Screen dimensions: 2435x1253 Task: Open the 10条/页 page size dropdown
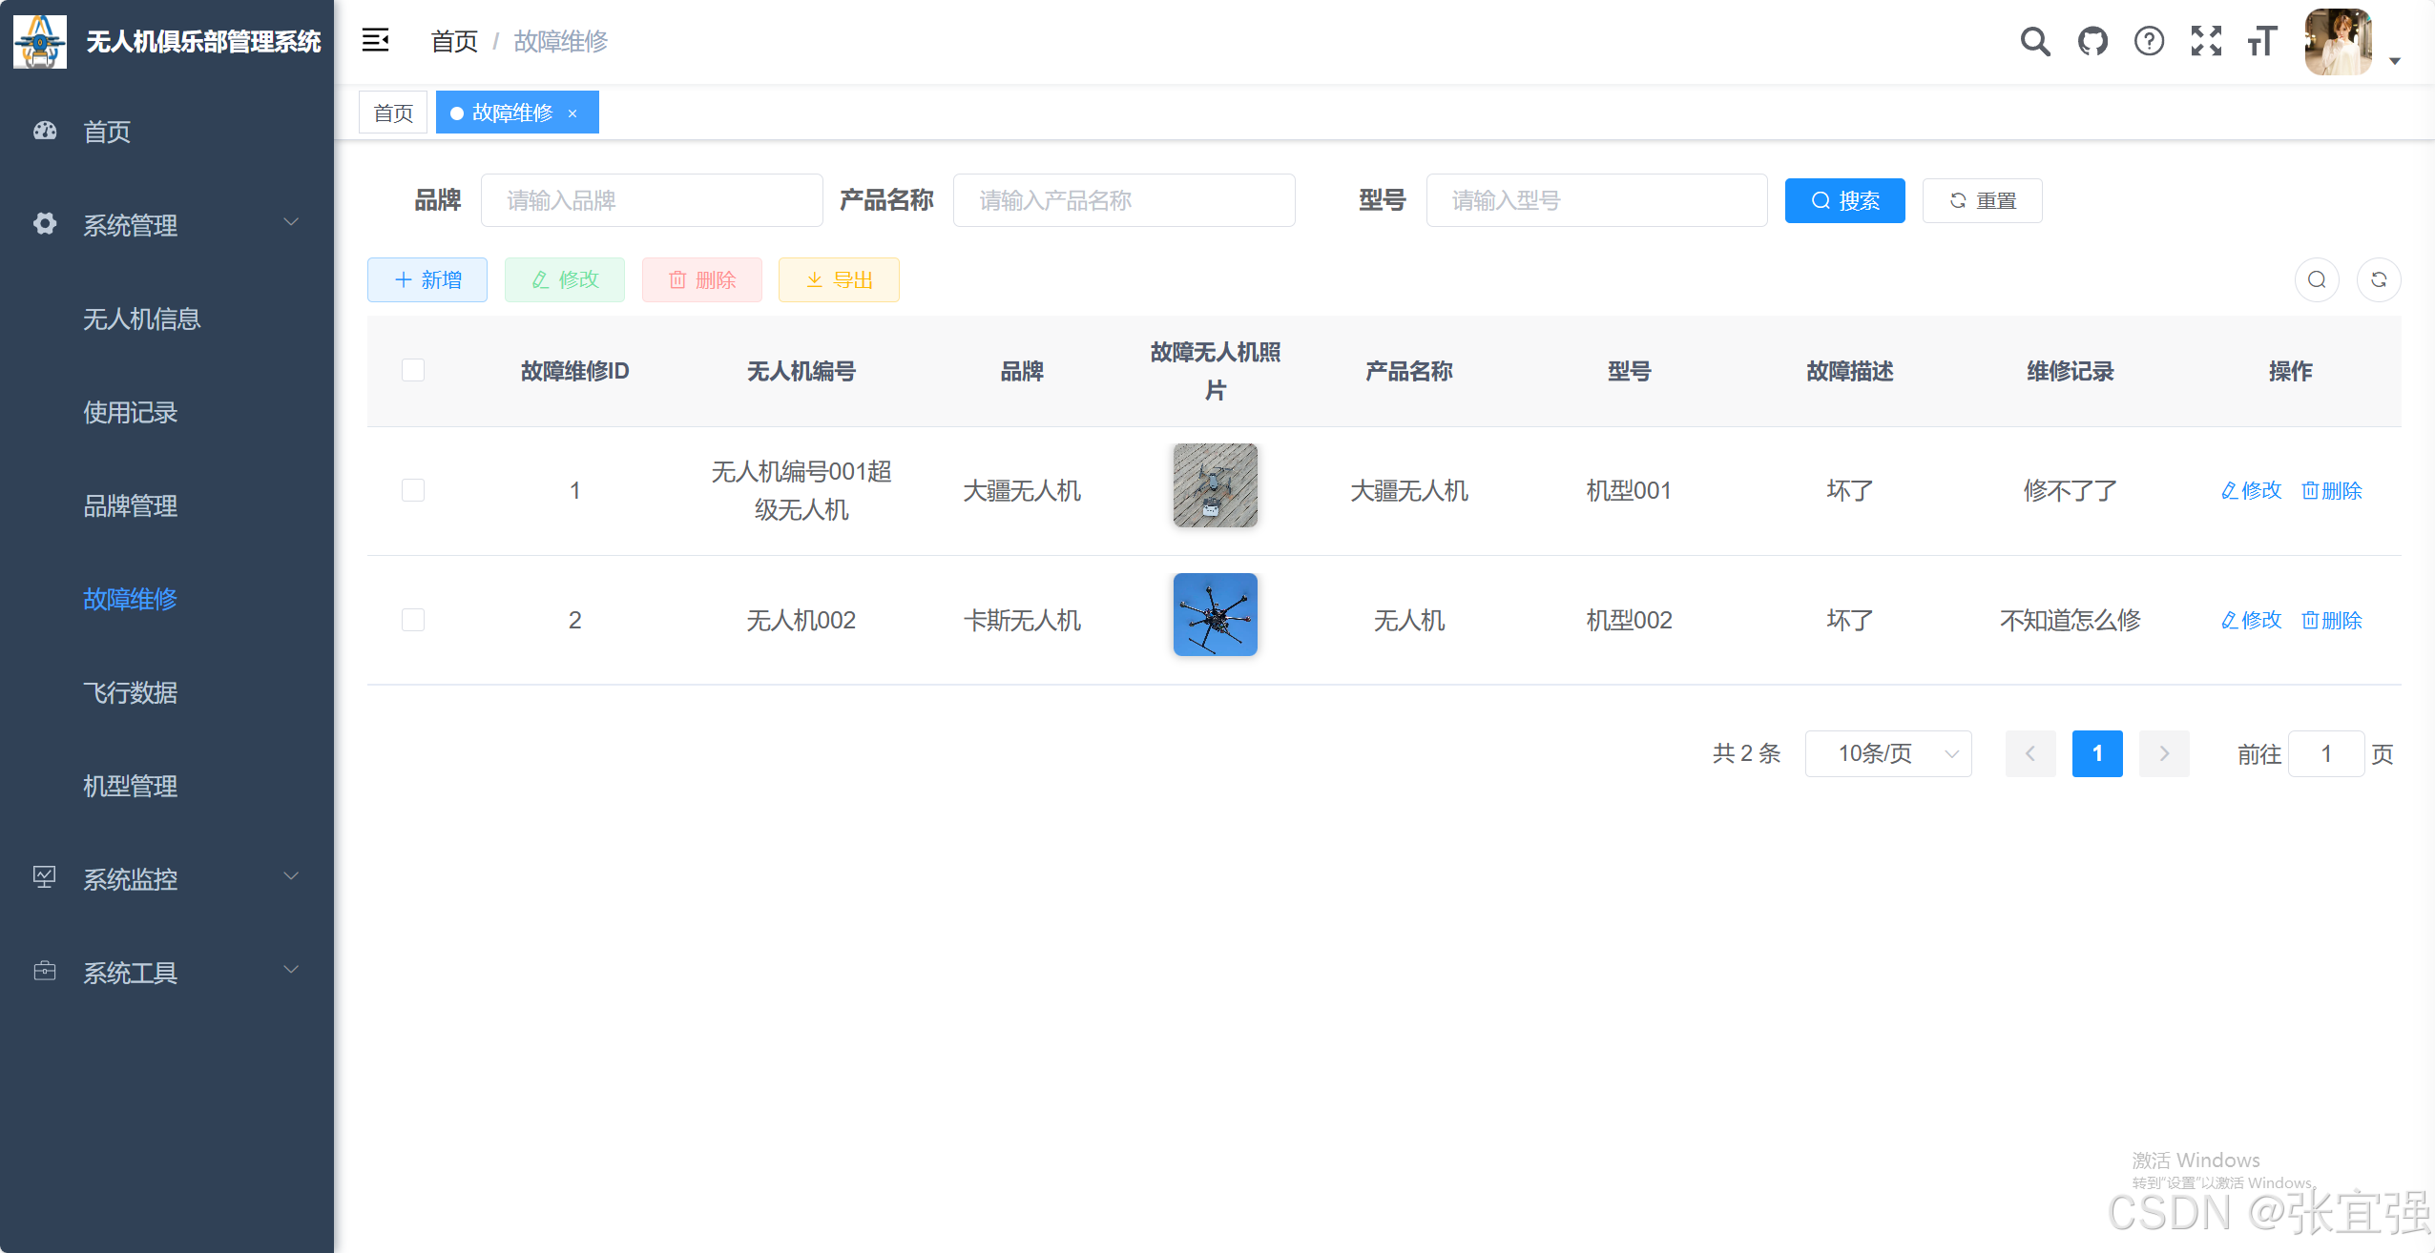[1888, 753]
